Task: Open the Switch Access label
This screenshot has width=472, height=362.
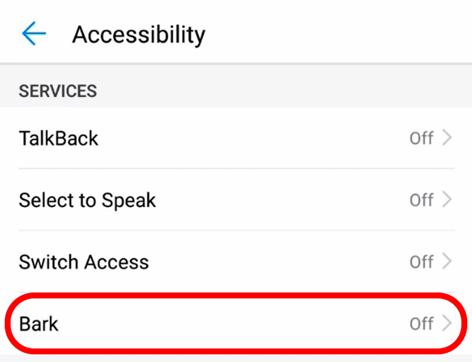Action: coord(84,262)
